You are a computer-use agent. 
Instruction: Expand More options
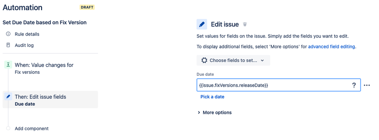[215, 112]
